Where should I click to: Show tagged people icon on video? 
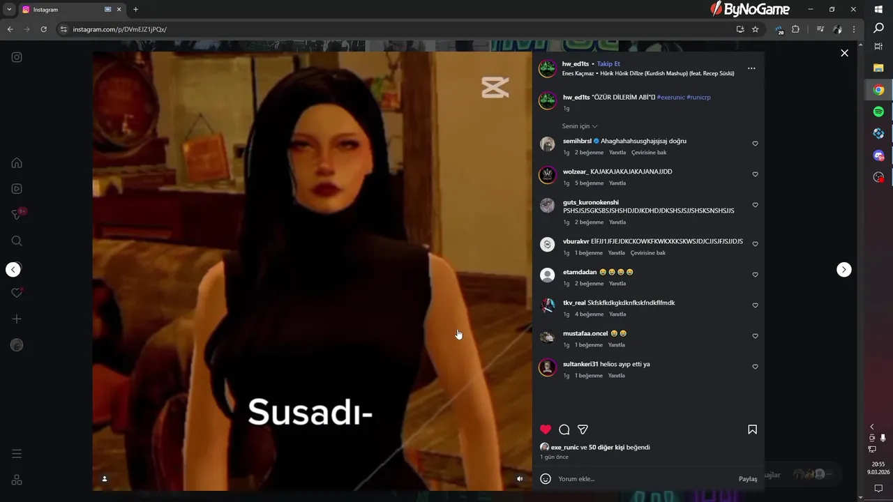(x=105, y=478)
